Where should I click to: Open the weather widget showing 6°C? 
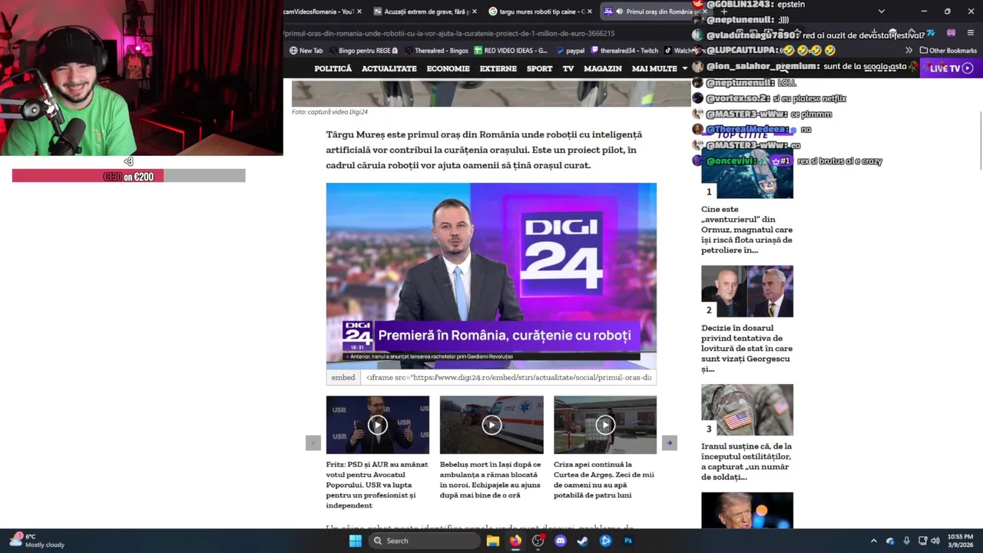36,541
